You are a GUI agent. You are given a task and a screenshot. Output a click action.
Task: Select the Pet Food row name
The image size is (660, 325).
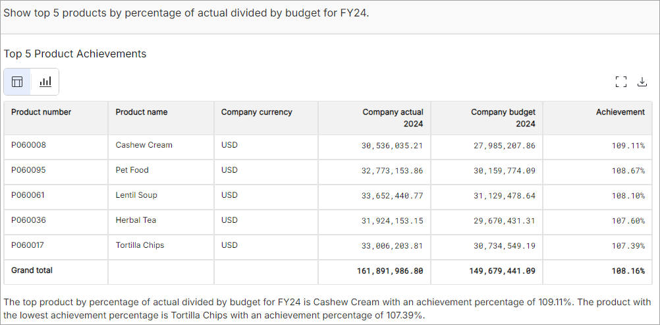coord(132,170)
